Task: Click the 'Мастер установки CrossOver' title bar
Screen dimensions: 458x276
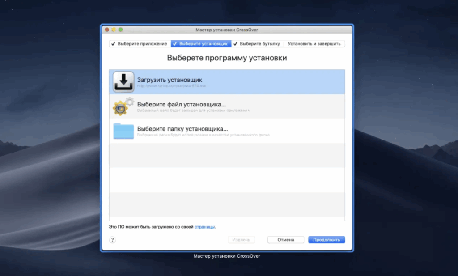Action: click(x=227, y=30)
